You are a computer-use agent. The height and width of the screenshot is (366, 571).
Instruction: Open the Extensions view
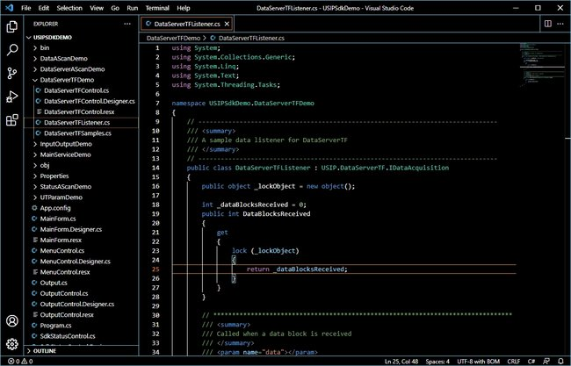[12, 121]
